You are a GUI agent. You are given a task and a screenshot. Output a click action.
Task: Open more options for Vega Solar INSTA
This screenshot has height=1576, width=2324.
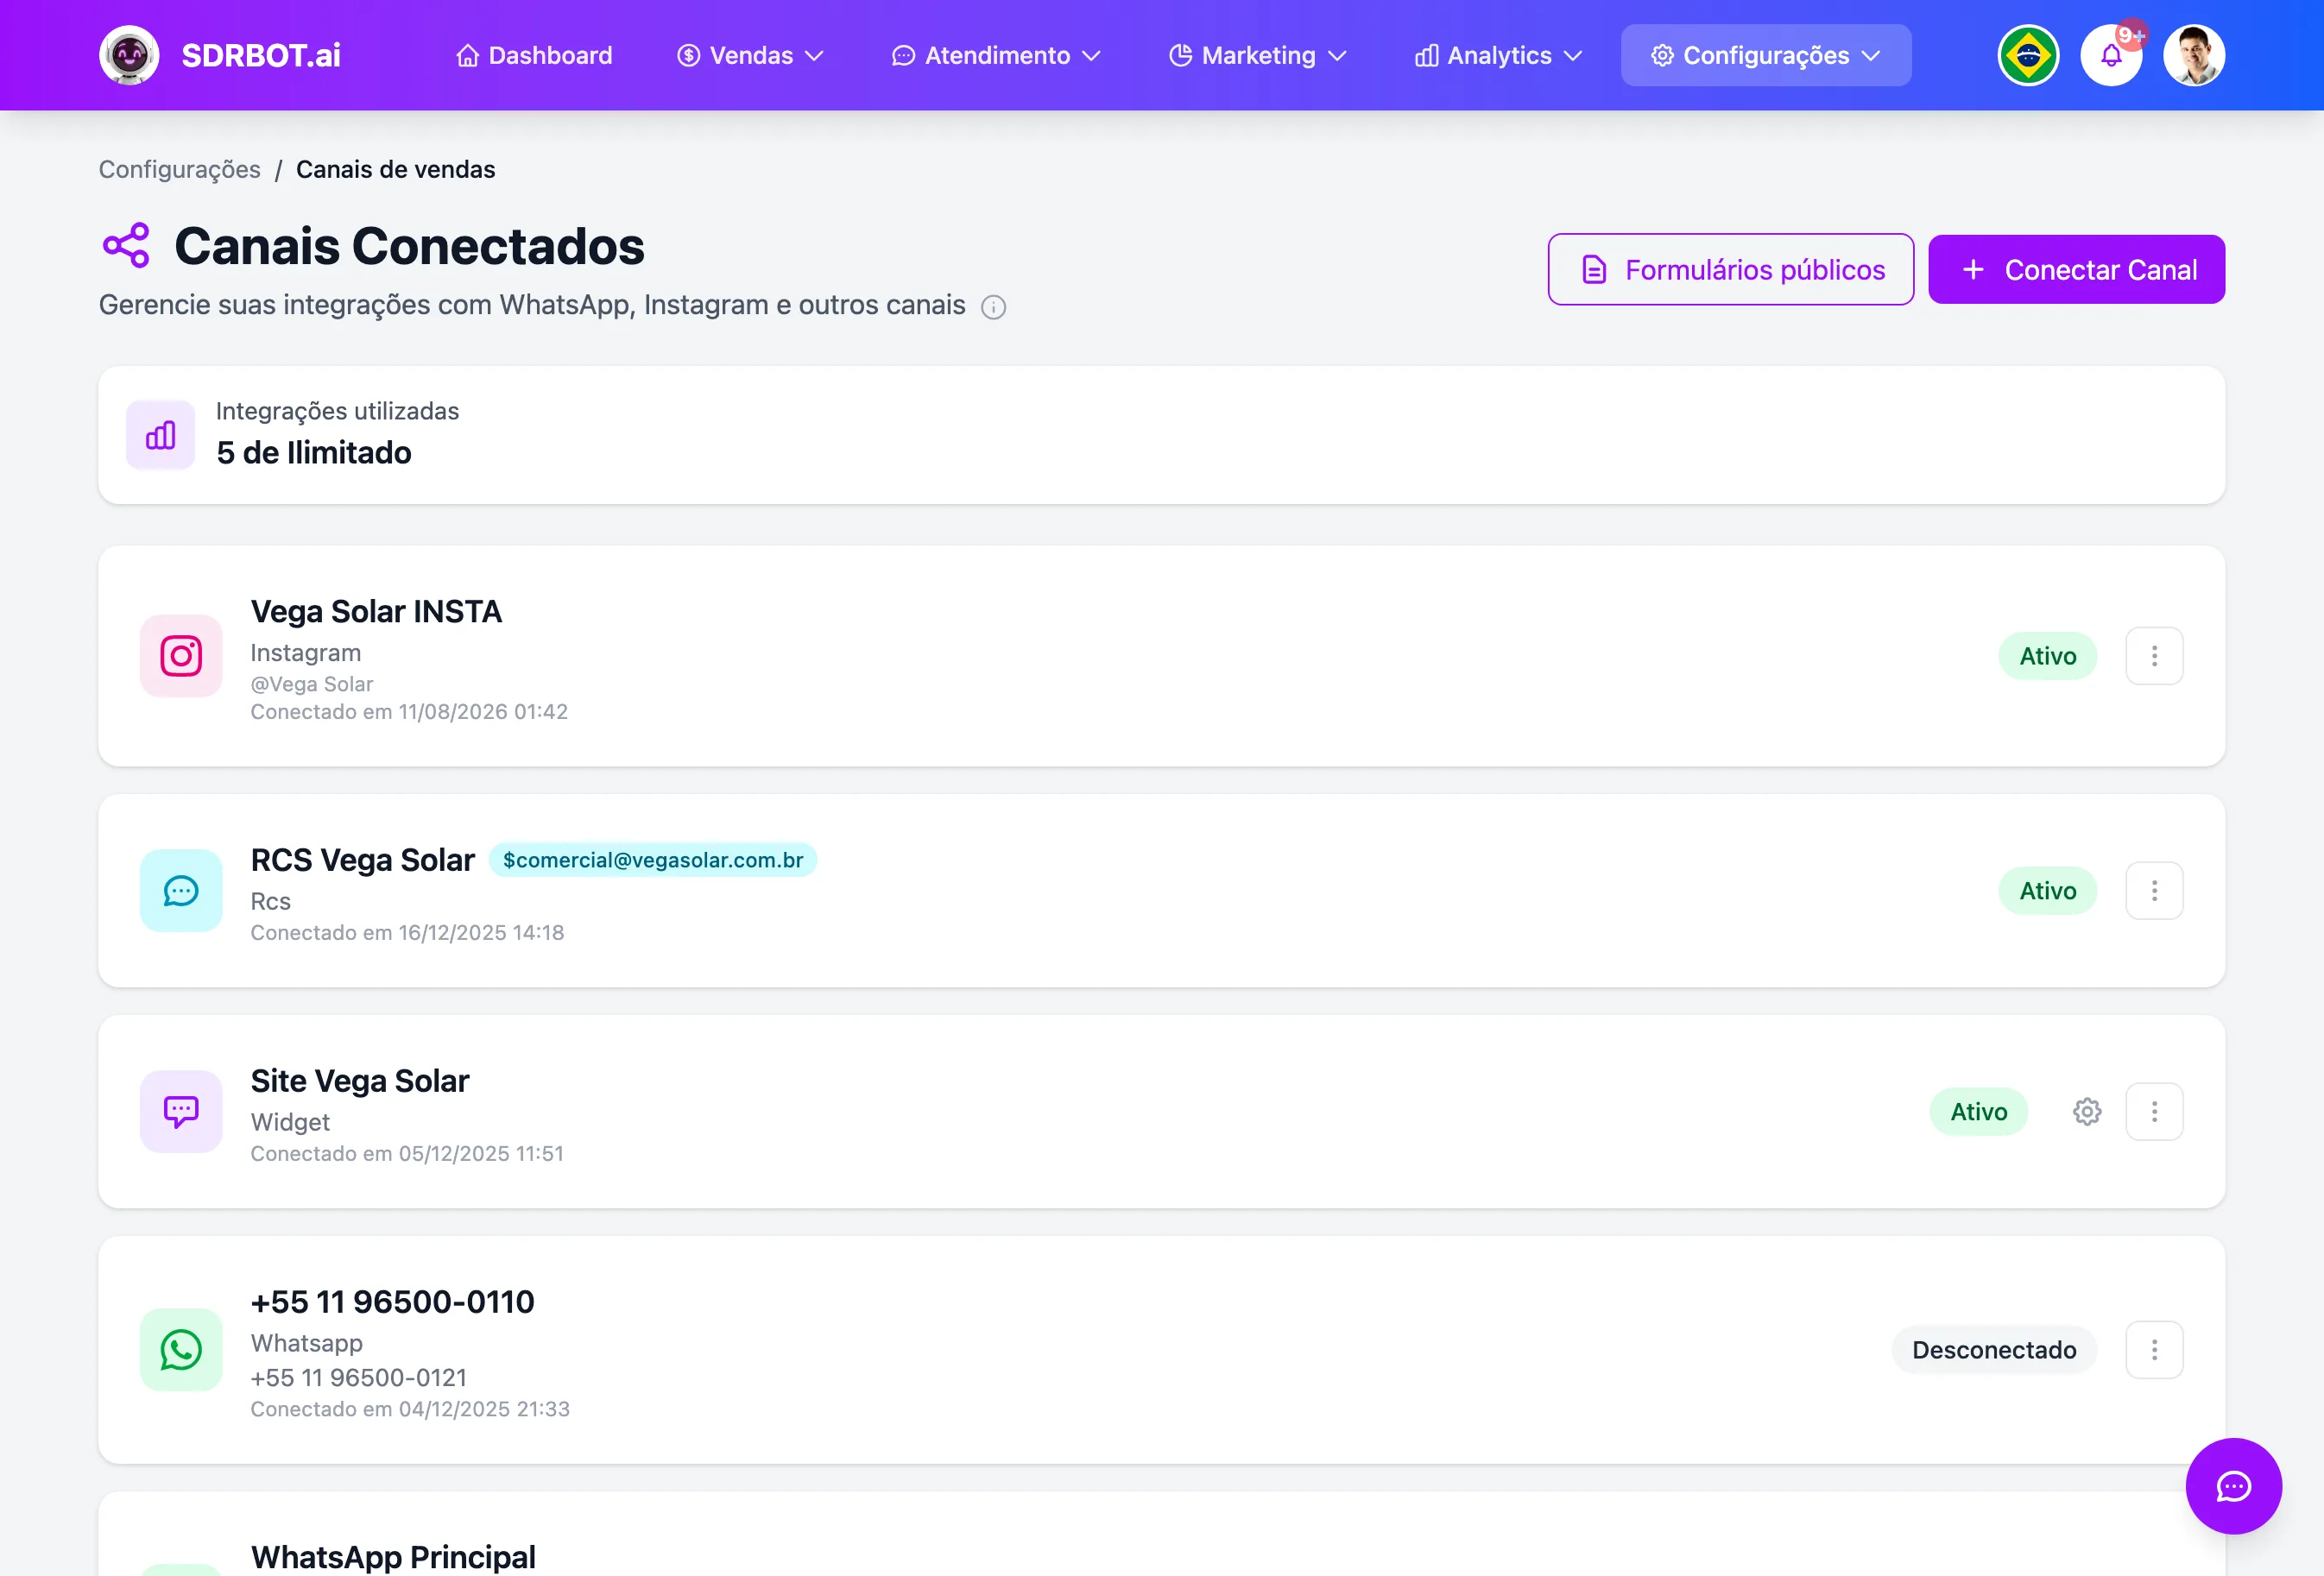(2154, 656)
